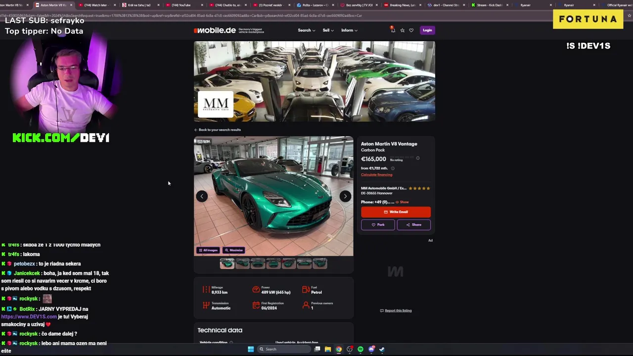The width and height of the screenshot is (633, 356).
Task: Select the fourth car thumbnail
Action: [273, 264]
